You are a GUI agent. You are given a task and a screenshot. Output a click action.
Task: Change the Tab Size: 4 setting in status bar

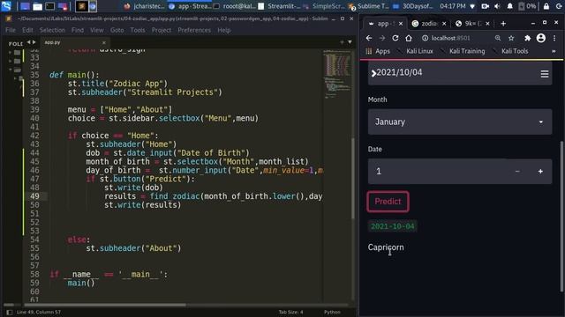290,312
